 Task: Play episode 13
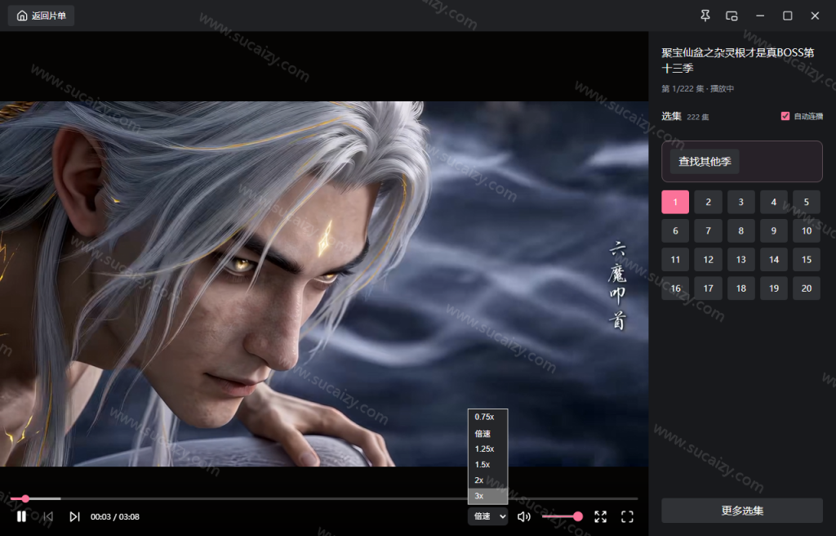click(x=741, y=260)
